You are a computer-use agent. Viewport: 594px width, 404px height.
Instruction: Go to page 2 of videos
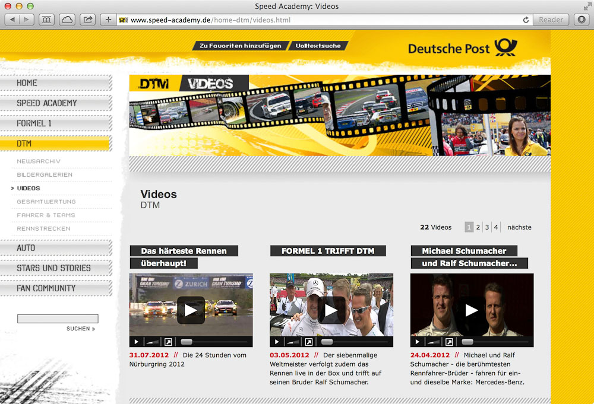478,227
